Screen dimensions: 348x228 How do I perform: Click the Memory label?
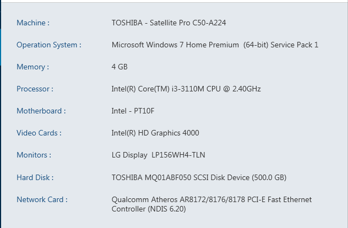33,67
